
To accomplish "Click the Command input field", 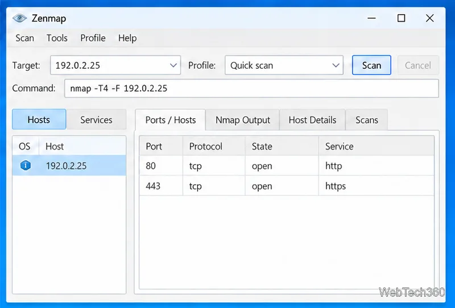I will [x=251, y=88].
